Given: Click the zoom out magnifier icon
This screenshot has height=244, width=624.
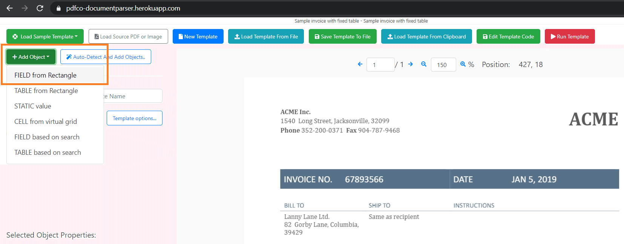Looking at the screenshot, I should (424, 64).
